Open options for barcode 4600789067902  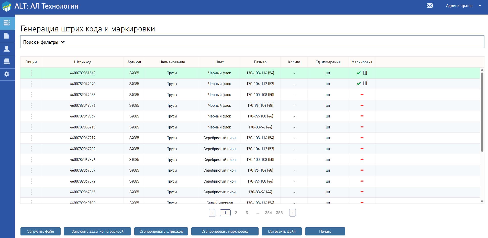click(31, 149)
